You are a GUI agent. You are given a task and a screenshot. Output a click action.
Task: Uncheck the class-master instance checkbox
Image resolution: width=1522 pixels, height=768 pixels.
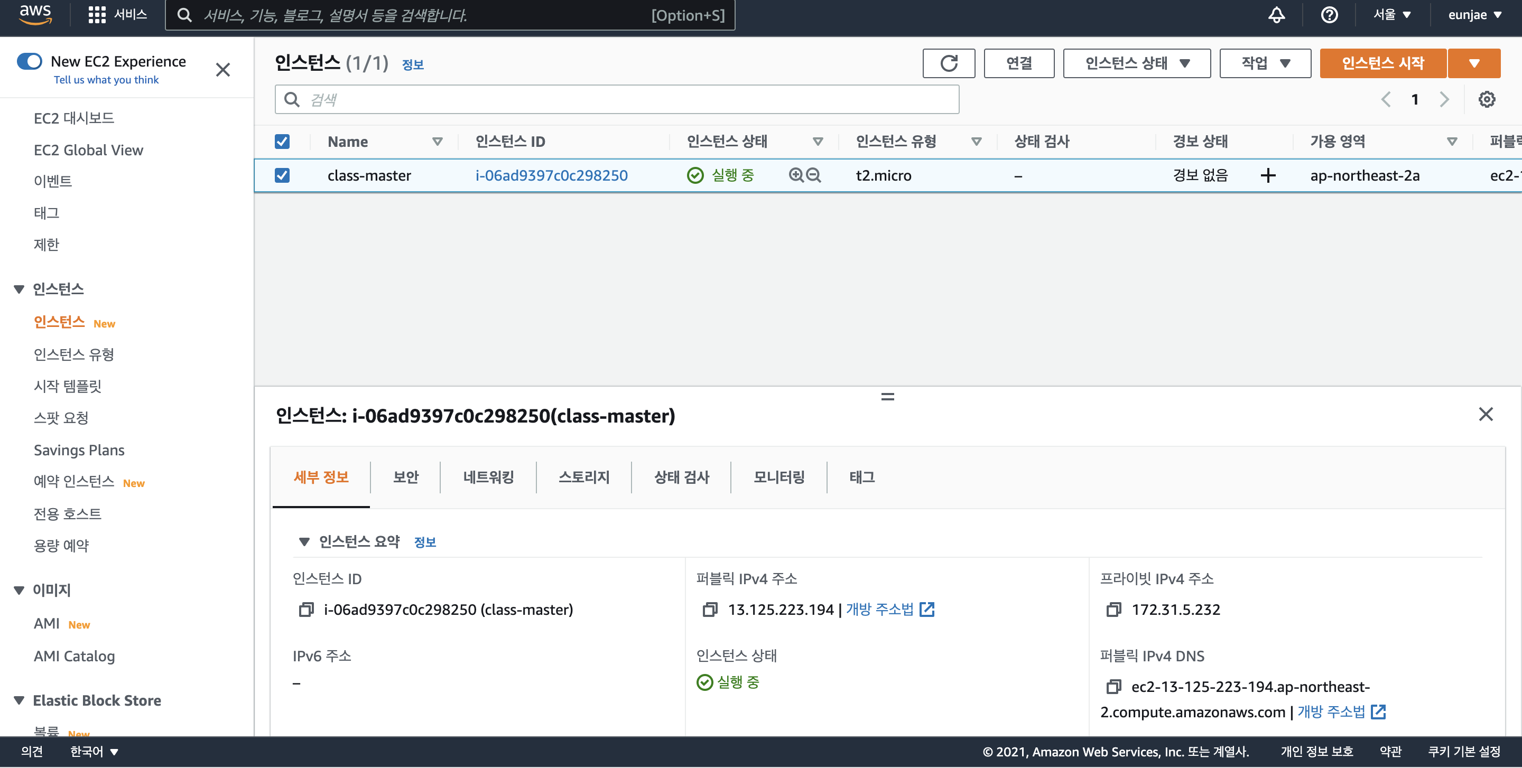coord(282,175)
